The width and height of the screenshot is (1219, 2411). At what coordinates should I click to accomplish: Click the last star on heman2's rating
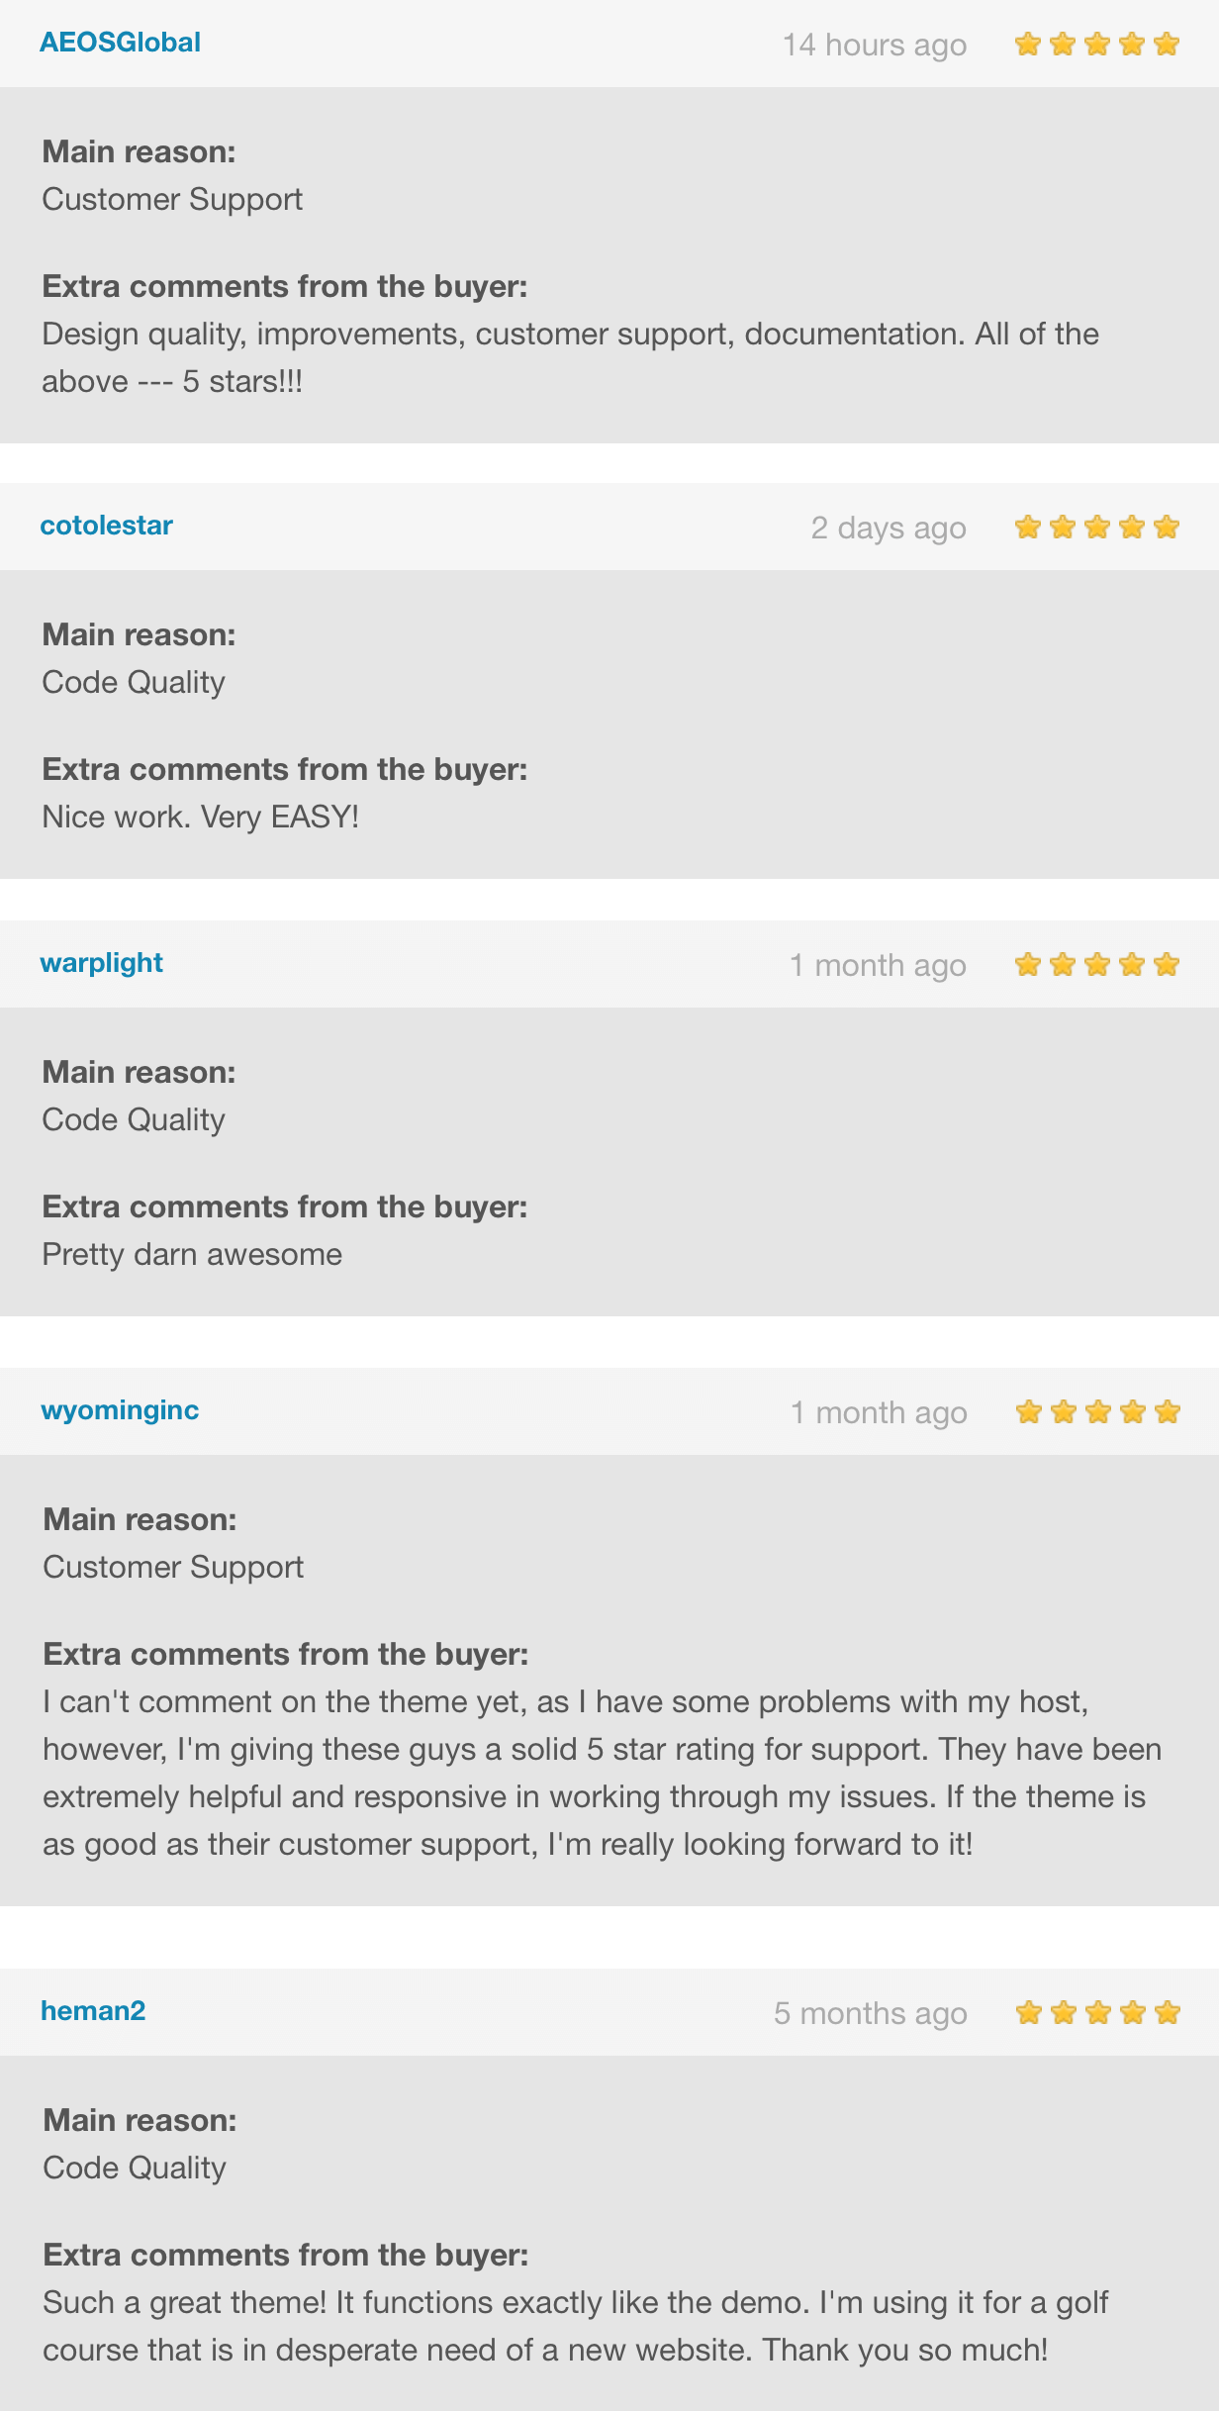(x=1168, y=2013)
